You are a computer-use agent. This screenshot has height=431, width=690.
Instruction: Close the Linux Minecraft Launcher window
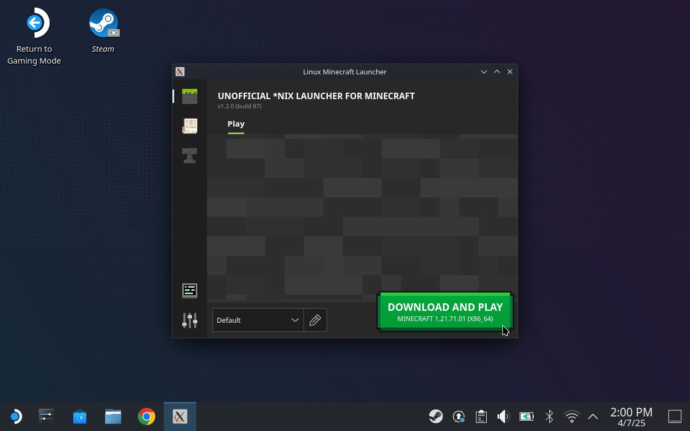(510, 72)
